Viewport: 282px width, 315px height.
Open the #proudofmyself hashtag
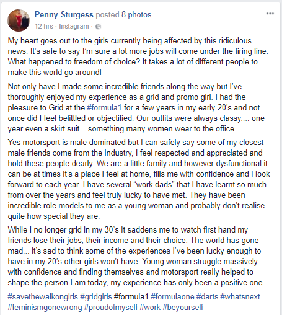[111, 308]
